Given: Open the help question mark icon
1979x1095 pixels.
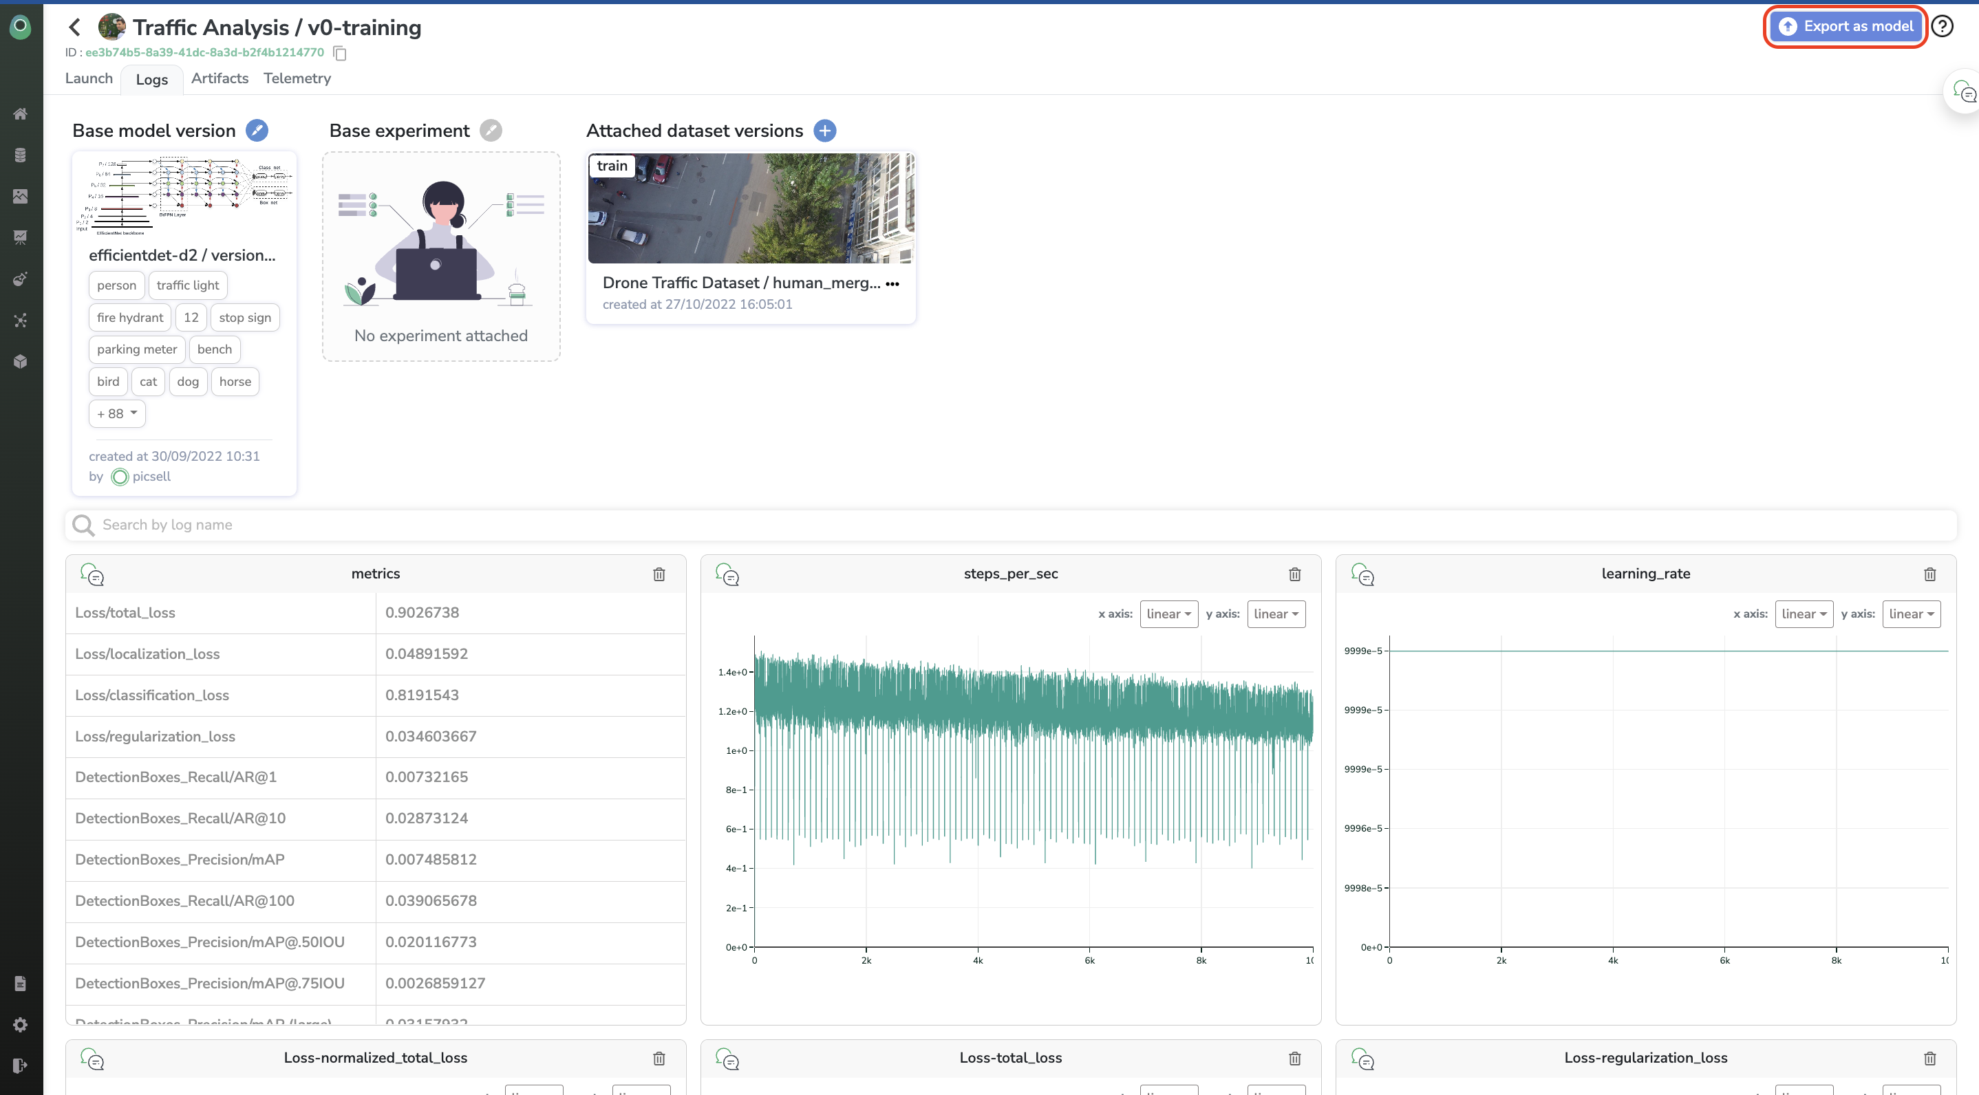Looking at the screenshot, I should pyautogui.click(x=1942, y=27).
